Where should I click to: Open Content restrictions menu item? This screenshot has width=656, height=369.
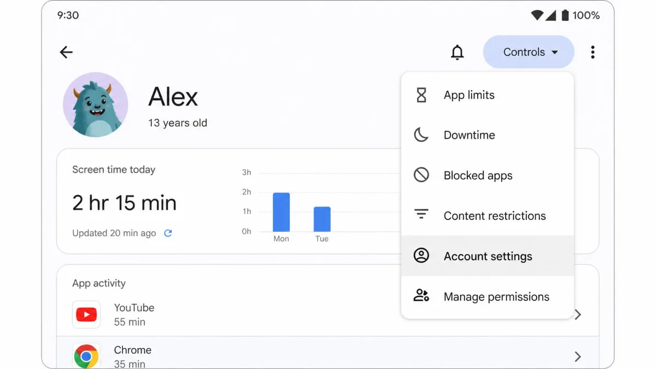pyautogui.click(x=488, y=216)
